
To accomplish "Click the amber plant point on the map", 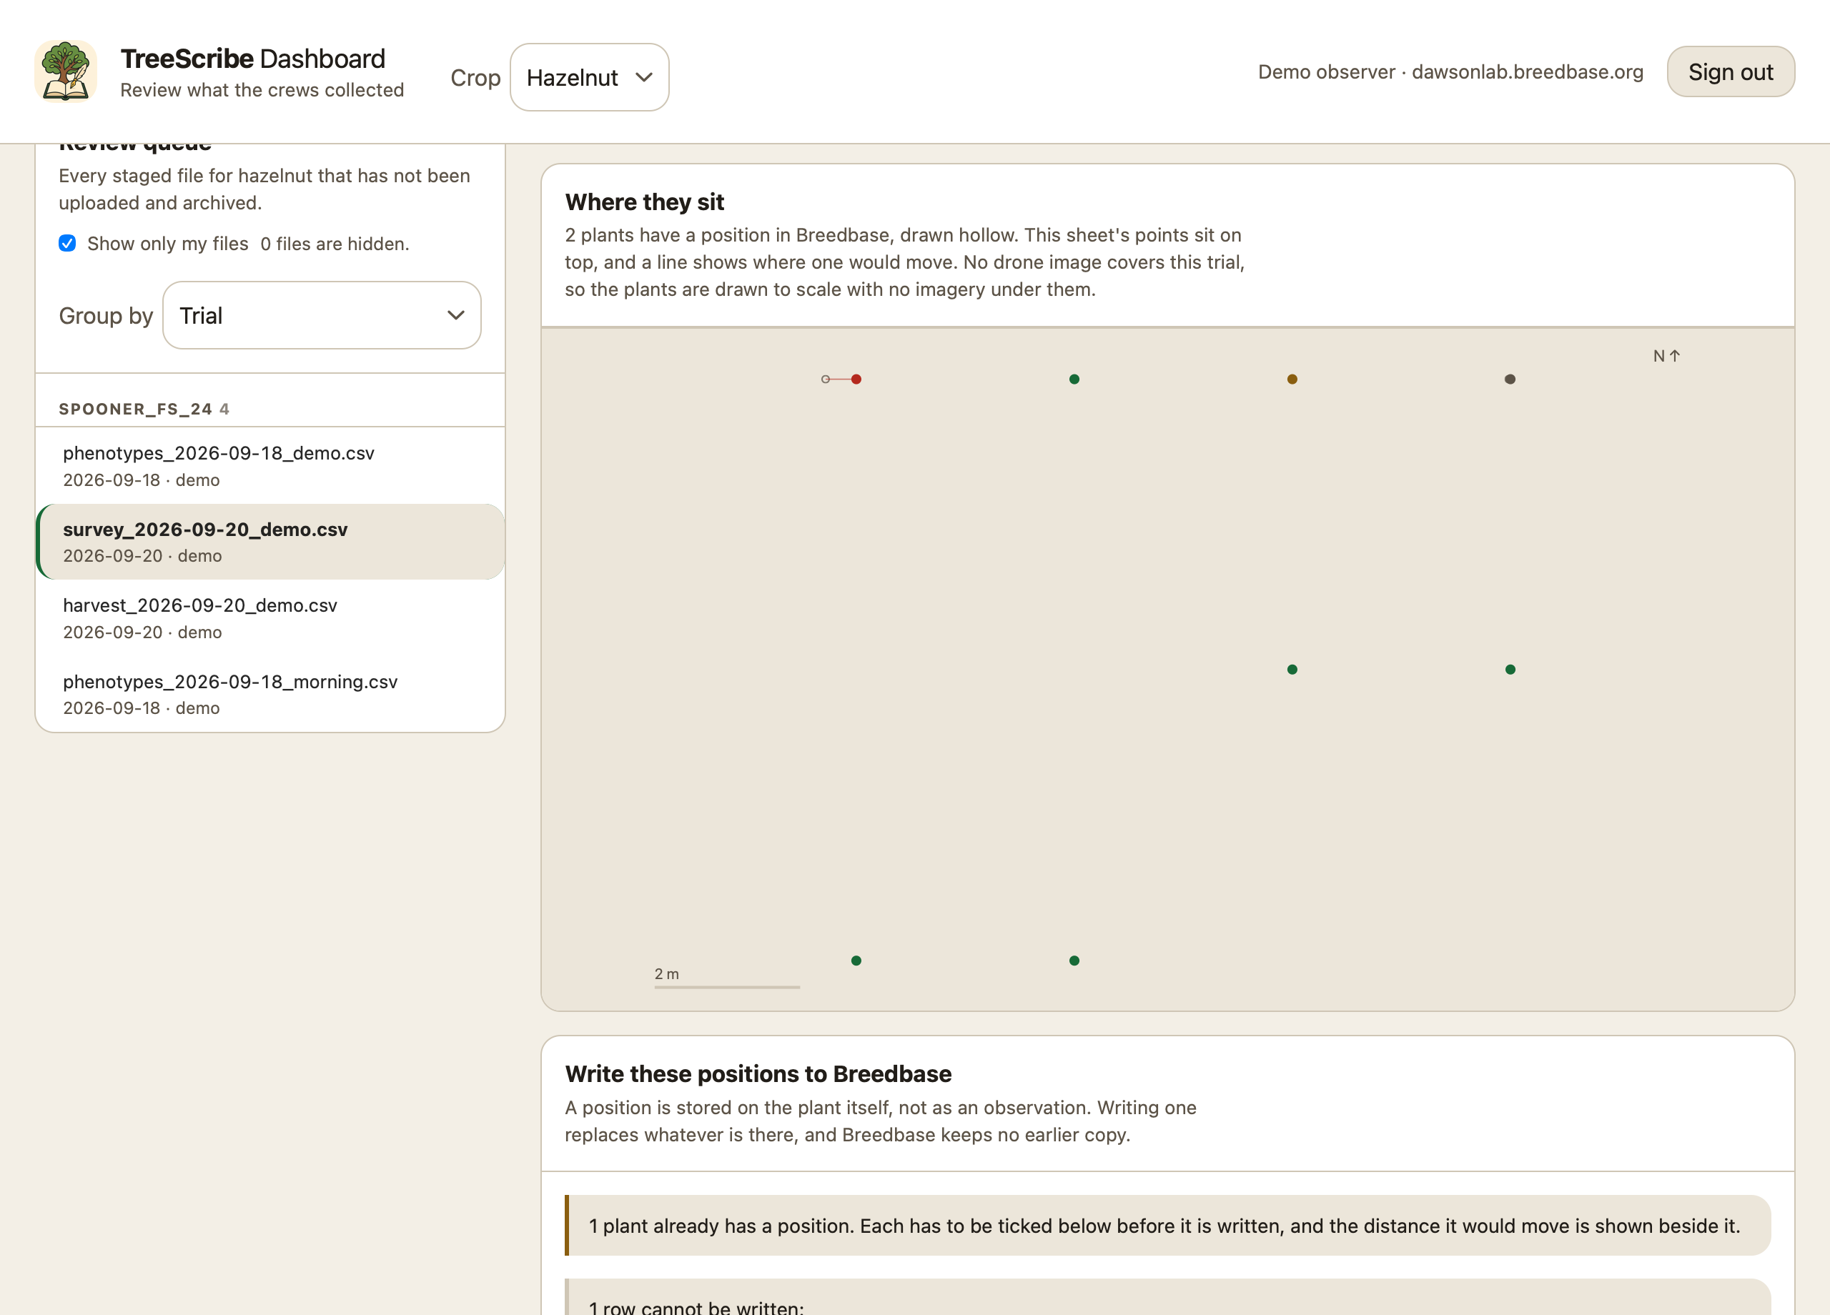I will 1292,379.
